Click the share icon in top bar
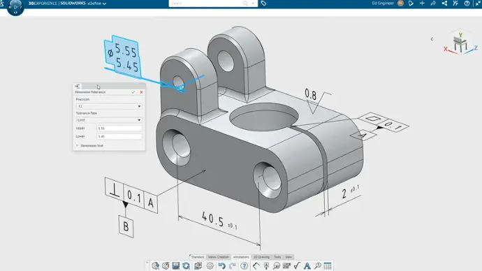The height and width of the screenshot is (271, 482). (444, 3)
